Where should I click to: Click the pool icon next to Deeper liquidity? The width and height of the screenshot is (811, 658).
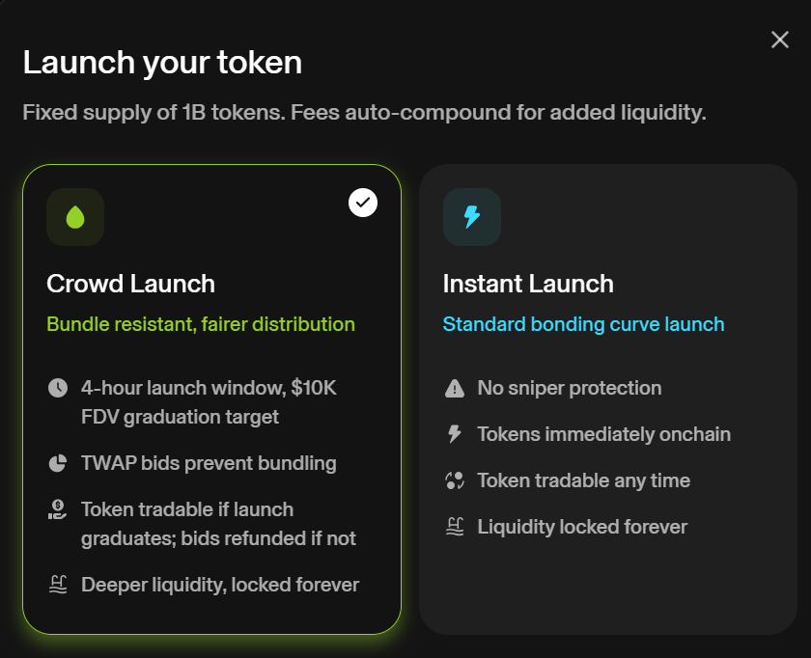tap(58, 585)
